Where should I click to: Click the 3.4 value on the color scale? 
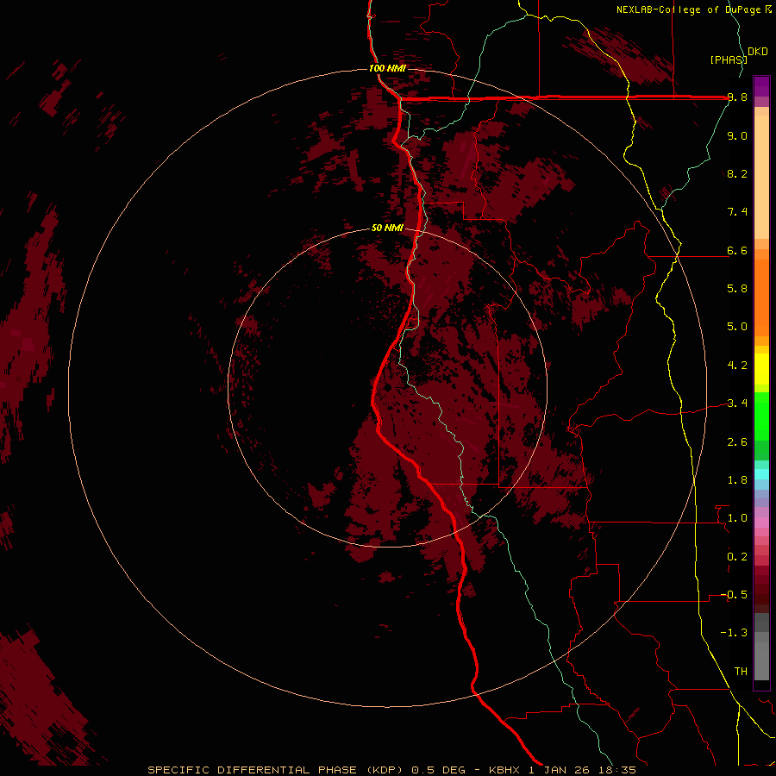pos(737,404)
